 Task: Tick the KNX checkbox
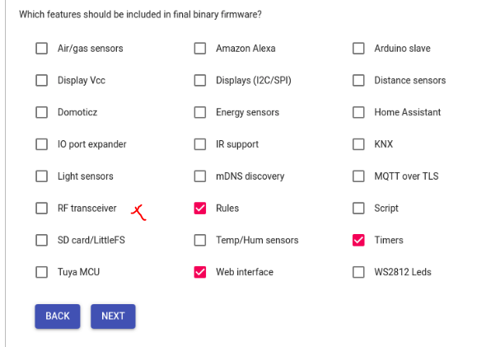(x=358, y=144)
